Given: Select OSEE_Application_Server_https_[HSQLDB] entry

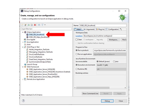Looking at the screenshot, I should coord(44,77).
